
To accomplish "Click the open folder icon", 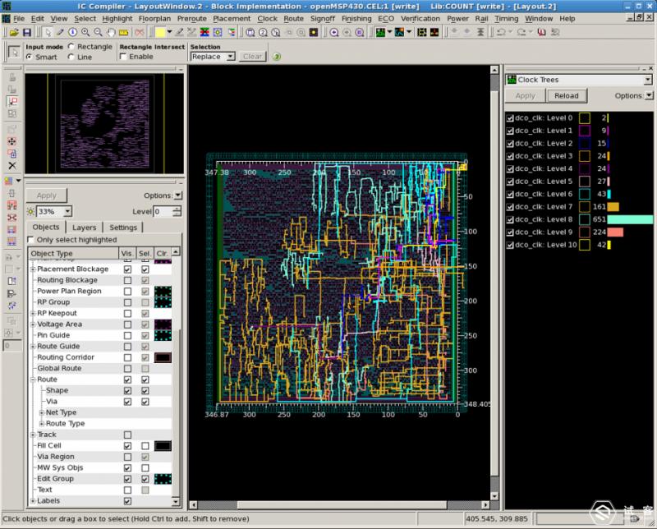I will 14,32.
